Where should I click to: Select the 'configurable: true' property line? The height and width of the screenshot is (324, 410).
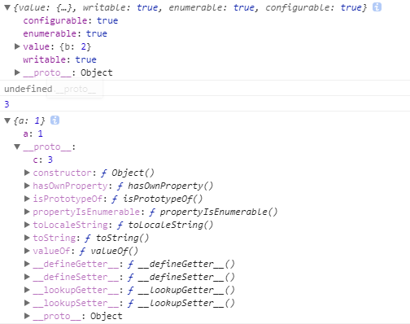click(x=71, y=20)
